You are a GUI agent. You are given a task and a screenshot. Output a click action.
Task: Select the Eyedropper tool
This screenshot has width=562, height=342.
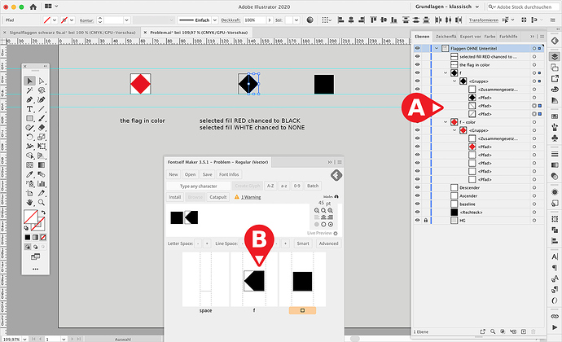pos(30,174)
